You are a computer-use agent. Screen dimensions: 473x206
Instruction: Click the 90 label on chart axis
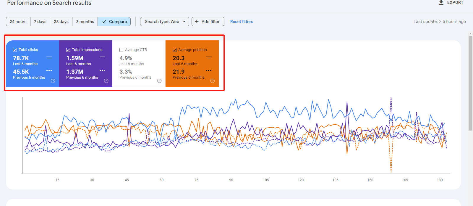coord(231,180)
